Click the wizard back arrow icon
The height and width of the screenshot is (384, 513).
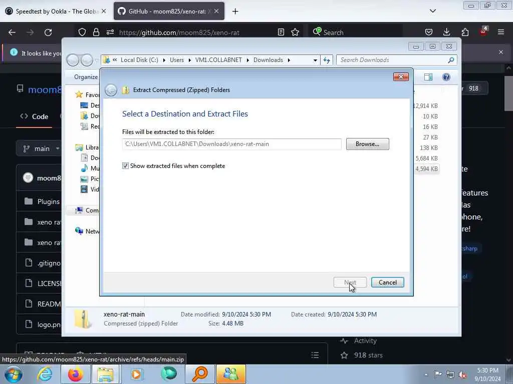(111, 90)
